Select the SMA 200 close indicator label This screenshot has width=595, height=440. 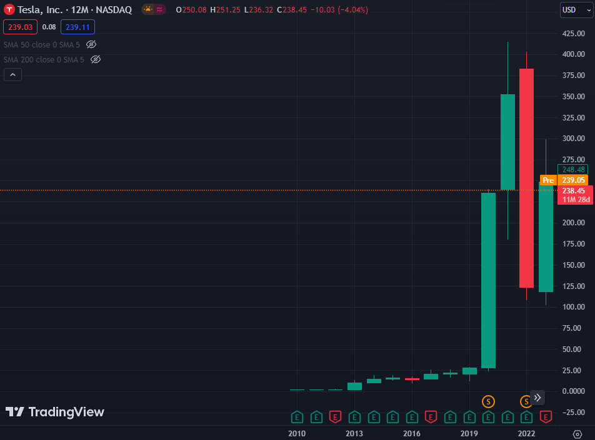44,60
